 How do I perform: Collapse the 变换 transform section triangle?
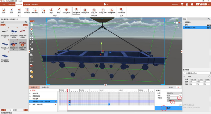coord(184,77)
